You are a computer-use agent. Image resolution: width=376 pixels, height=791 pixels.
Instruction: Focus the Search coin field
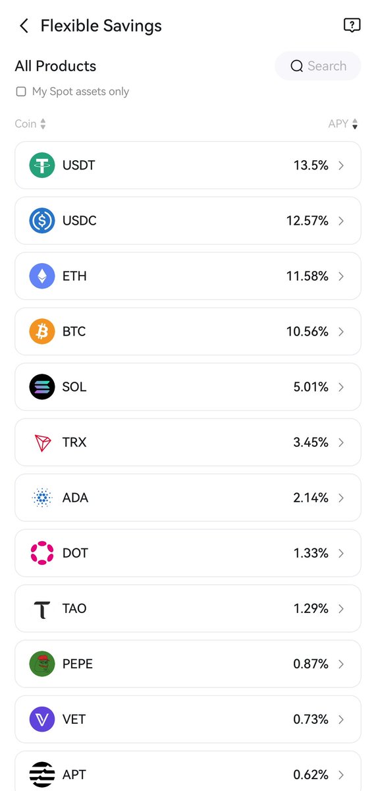[x=318, y=66]
